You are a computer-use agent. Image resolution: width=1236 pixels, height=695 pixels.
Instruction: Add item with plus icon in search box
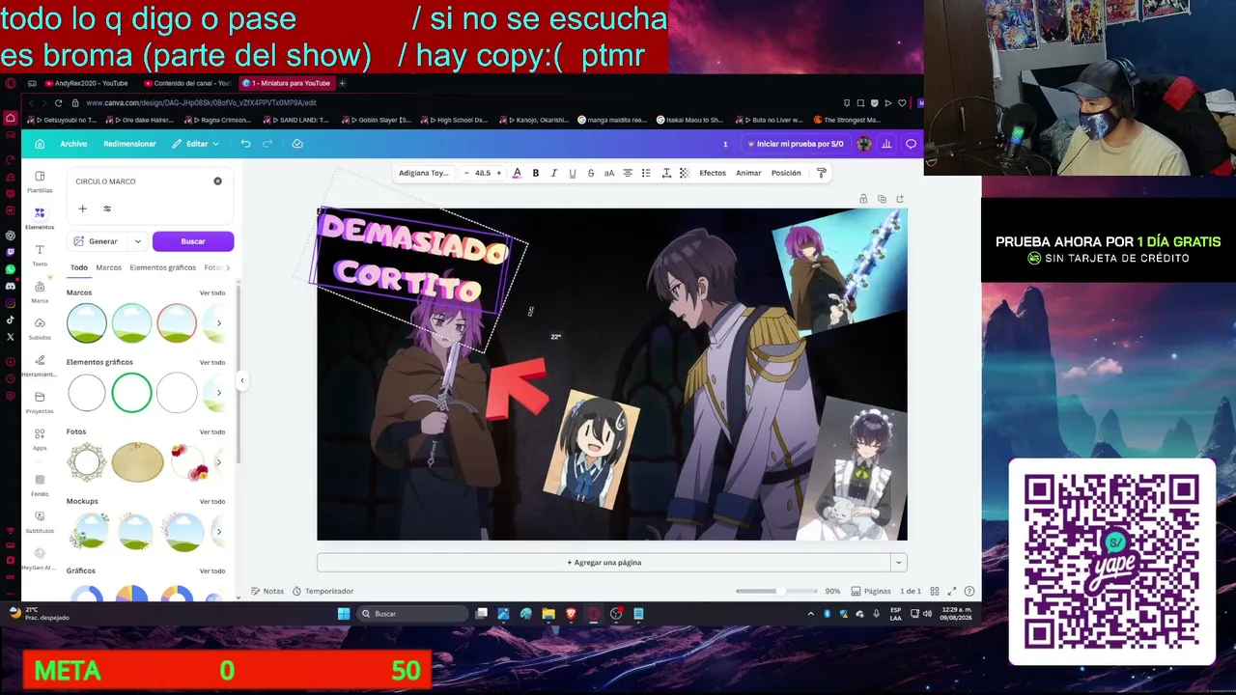click(82, 208)
